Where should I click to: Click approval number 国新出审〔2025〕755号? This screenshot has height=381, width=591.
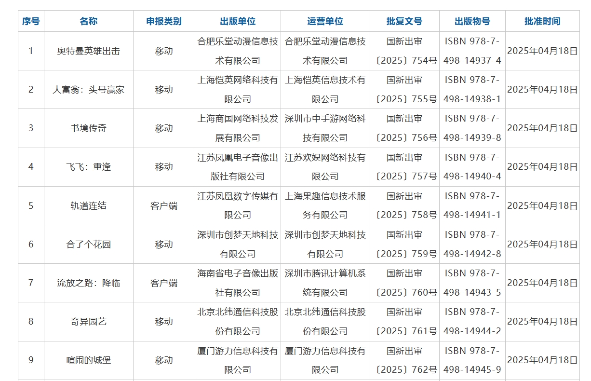coord(405,90)
